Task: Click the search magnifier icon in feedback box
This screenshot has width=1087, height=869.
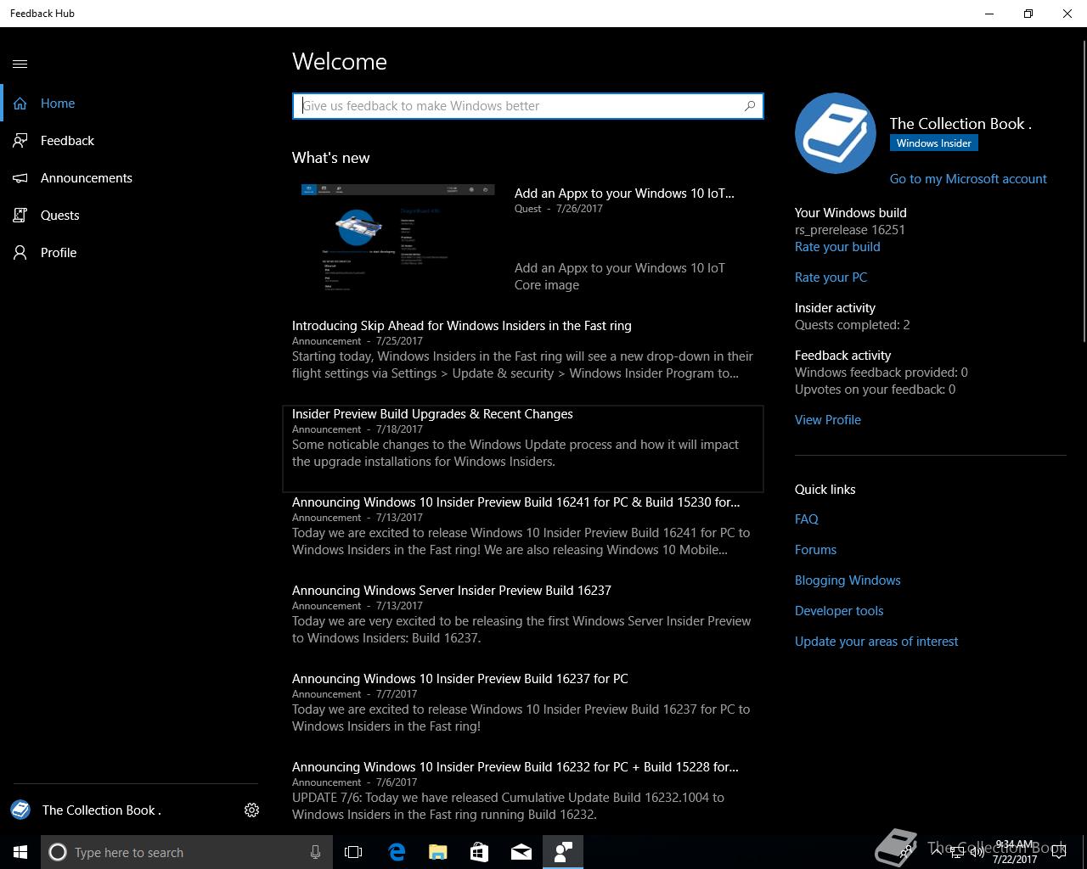Action: (x=750, y=106)
